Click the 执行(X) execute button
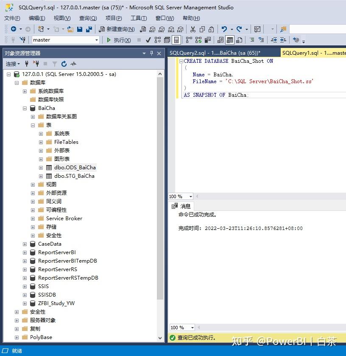Viewport: 346px width, 356px height. click(119, 40)
